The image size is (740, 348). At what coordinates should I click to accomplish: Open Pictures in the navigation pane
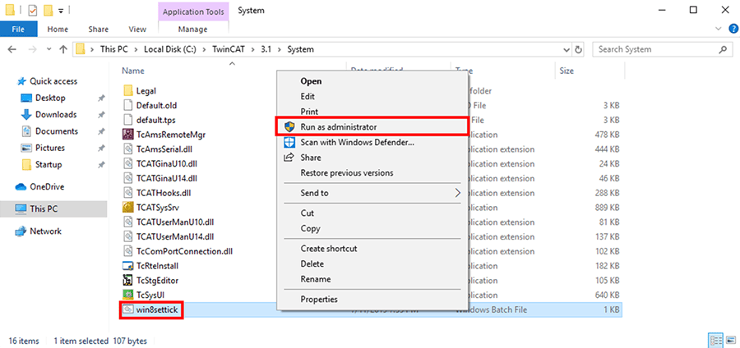pyautogui.click(x=49, y=148)
